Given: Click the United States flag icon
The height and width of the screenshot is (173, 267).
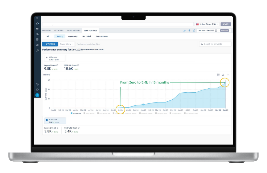Looking at the screenshot, I should pyautogui.click(x=197, y=24).
